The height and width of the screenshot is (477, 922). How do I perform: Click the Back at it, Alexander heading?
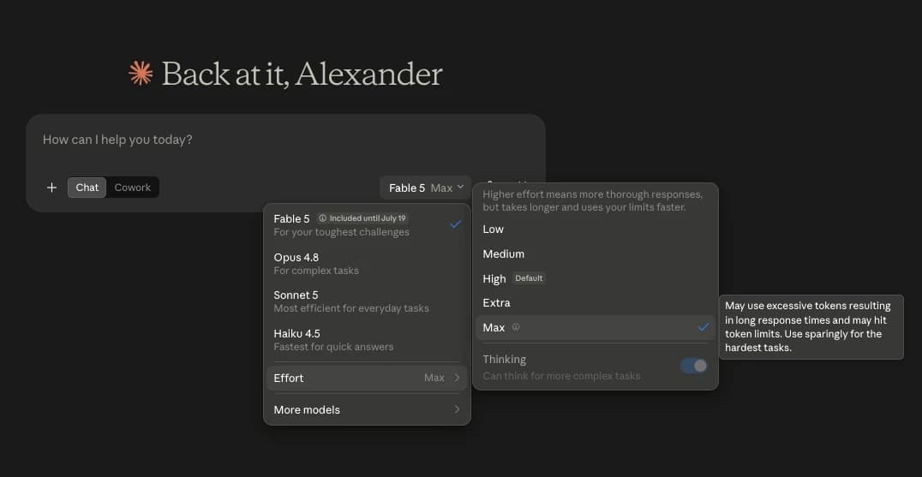(x=302, y=74)
